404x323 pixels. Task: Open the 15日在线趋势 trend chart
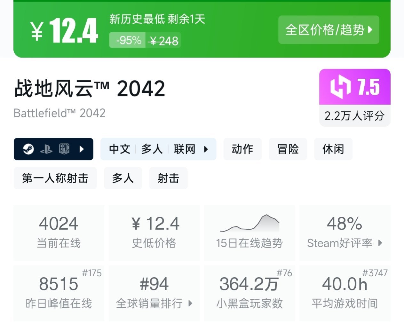tap(250, 233)
